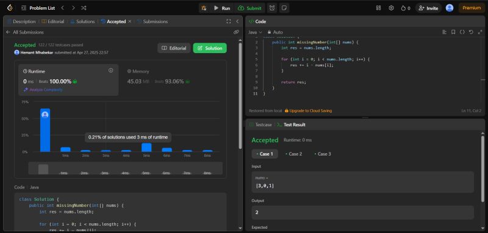Switch to the Editorial tab

click(x=53, y=21)
